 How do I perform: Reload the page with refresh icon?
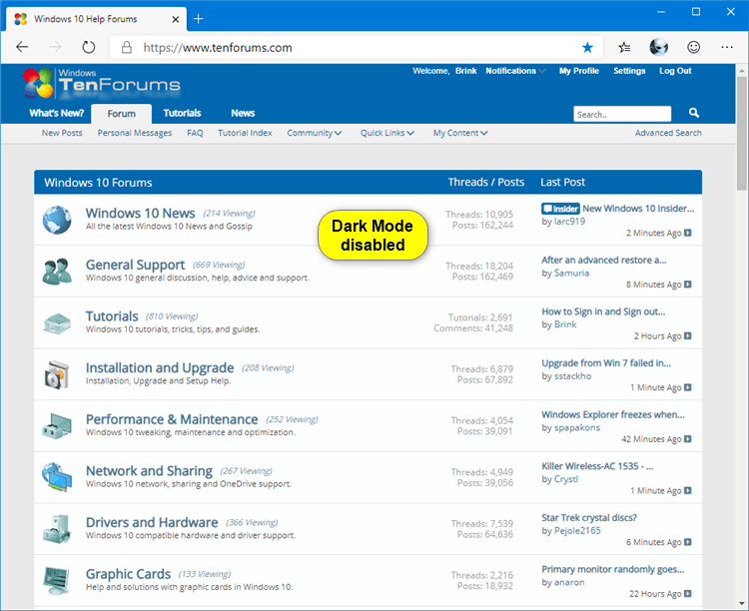coord(88,47)
